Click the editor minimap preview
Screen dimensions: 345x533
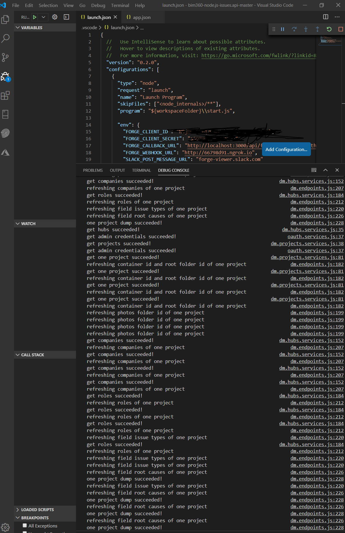click(x=330, y=41)
